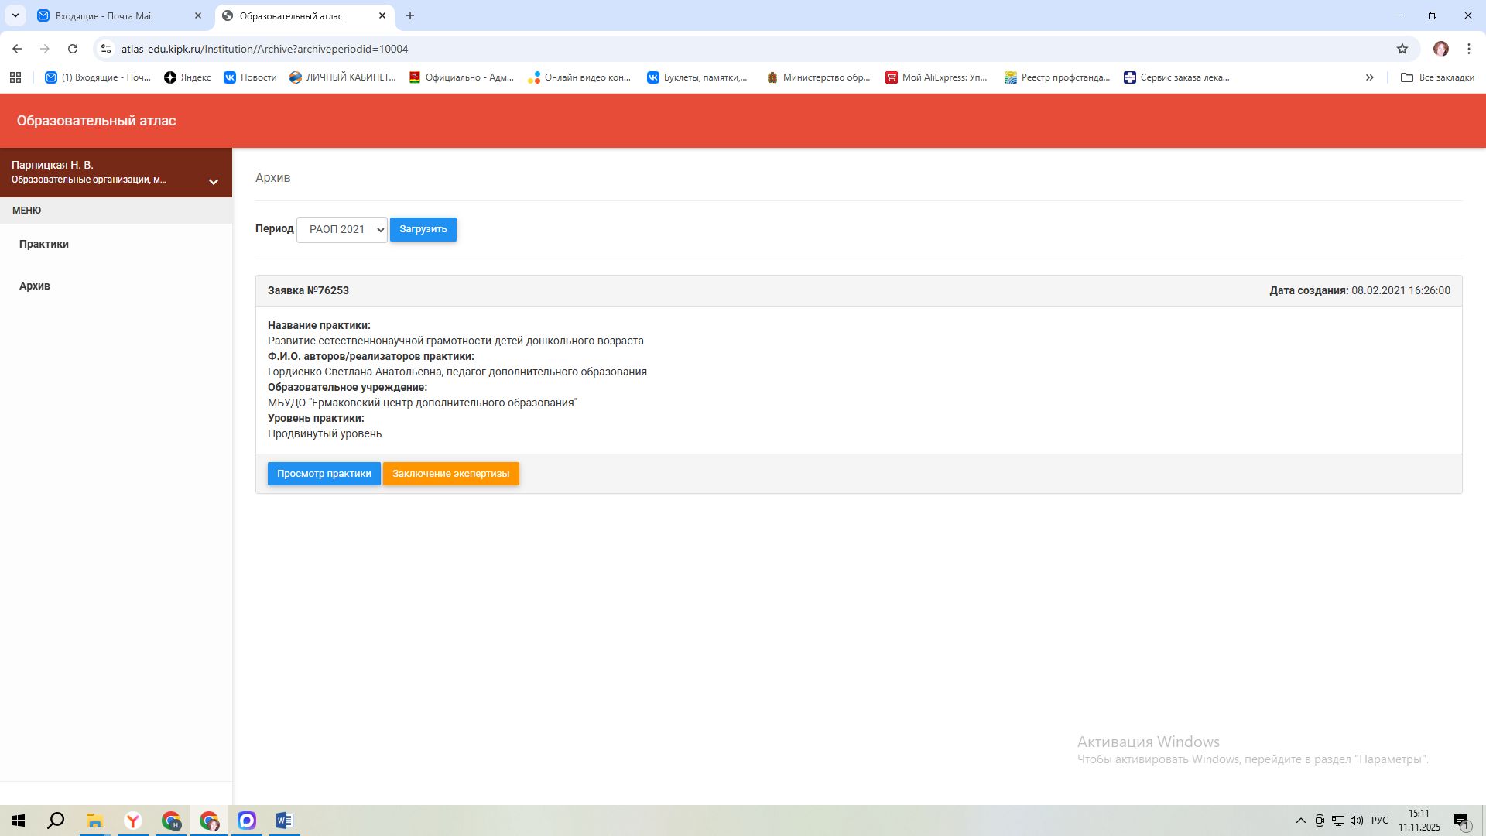
Task: Open the three-dot Chrome menu
Action: (1468, 49)
